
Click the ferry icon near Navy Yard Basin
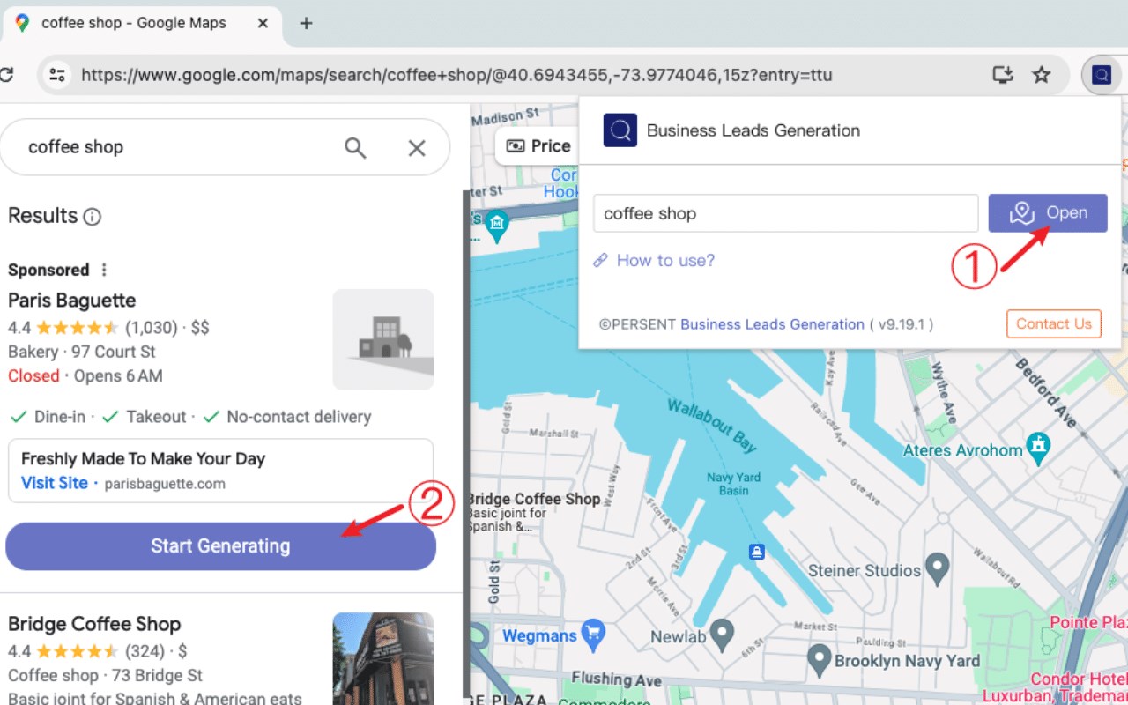756,552
